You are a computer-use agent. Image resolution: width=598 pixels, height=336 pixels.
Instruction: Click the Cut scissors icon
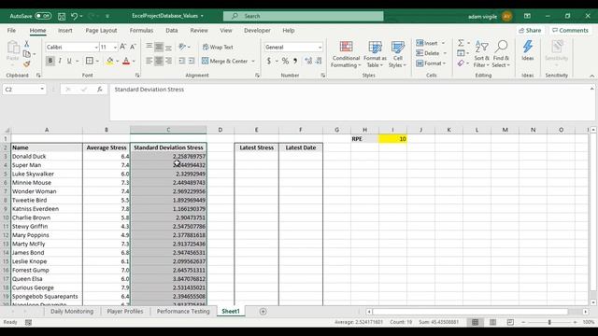[x=27, y=44]
